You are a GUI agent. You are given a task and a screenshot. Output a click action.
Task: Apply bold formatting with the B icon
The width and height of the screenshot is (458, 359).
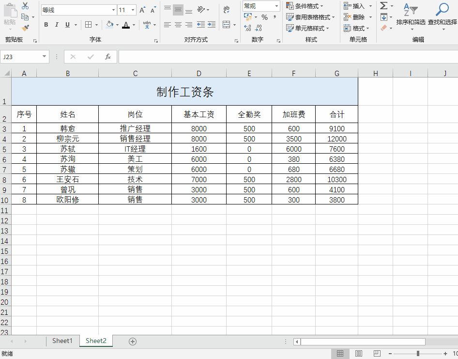click(x=46, y=24)
